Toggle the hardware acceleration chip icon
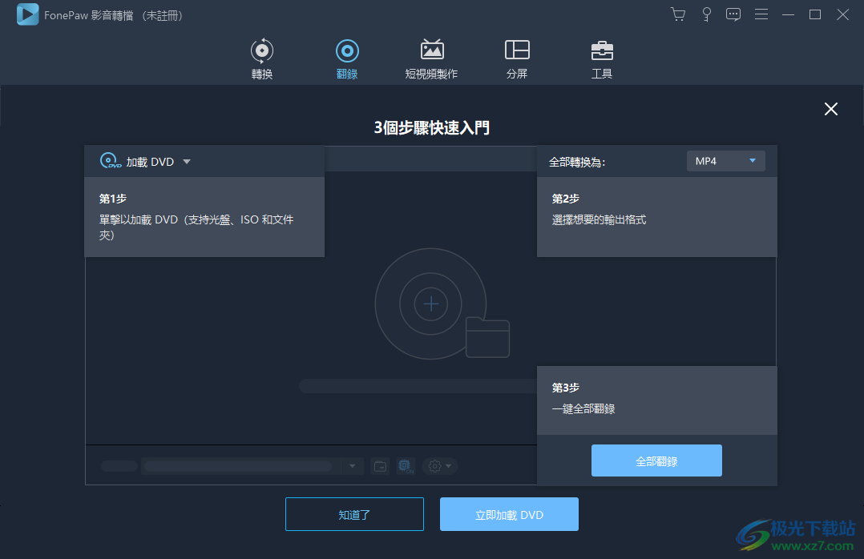Viewport: 864px width, 559px height. 406,466
